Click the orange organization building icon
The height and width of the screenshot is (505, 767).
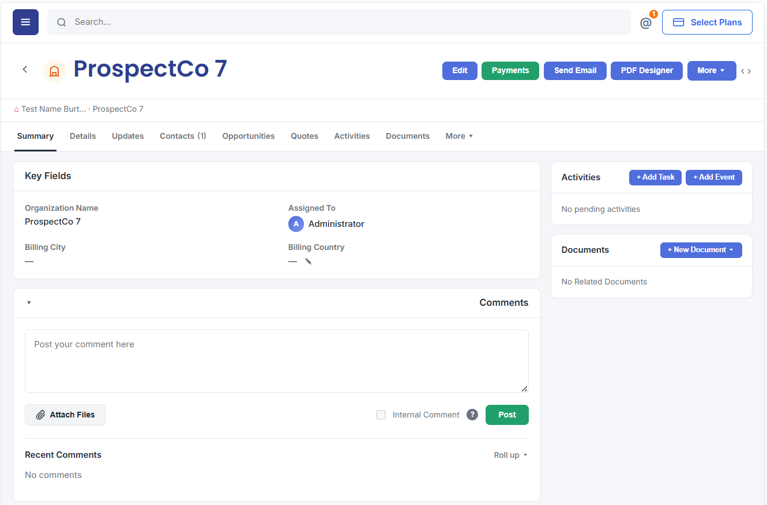point(55,71)
